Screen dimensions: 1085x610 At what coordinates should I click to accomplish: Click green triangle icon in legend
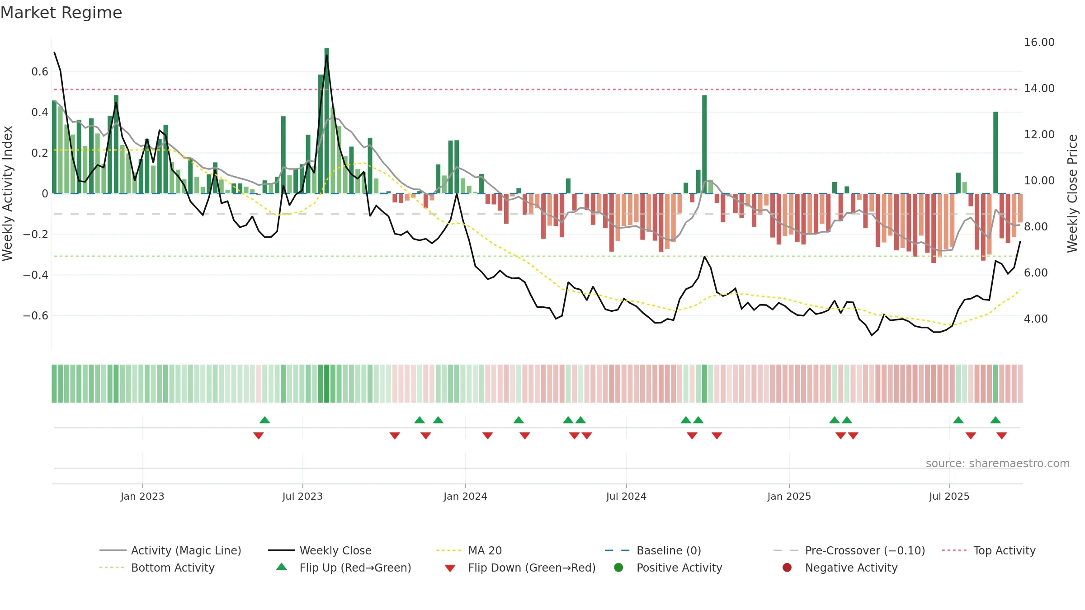click(x=282, y=567)
